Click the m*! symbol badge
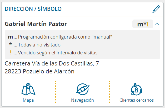The width and height of the screenshot is (165, 108). pos(143,24)
